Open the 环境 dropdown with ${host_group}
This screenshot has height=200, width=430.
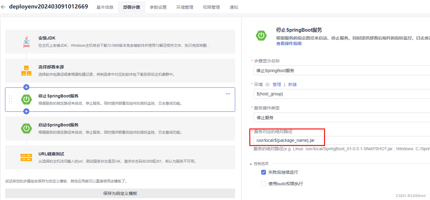pos(342,94)
